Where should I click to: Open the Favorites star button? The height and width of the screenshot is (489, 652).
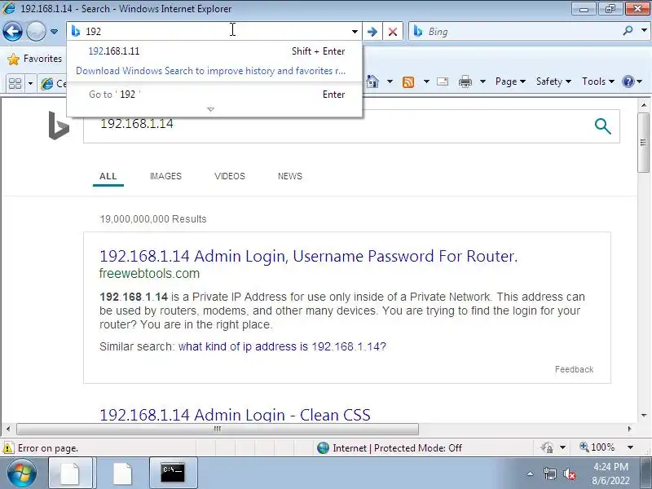point(34,59)
